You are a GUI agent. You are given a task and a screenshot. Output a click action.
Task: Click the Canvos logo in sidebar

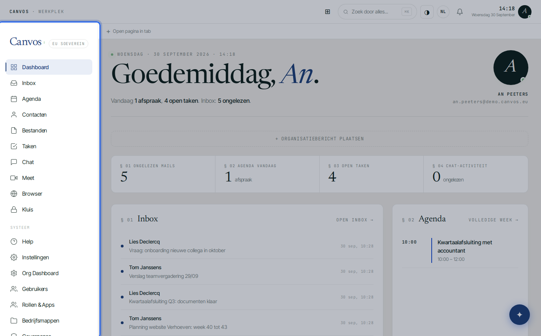point(26,42)
